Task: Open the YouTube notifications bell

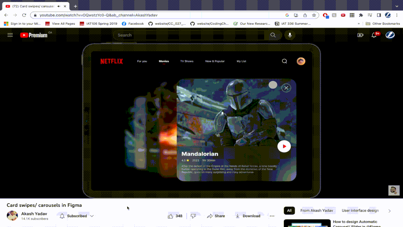Action: (374, 35)
